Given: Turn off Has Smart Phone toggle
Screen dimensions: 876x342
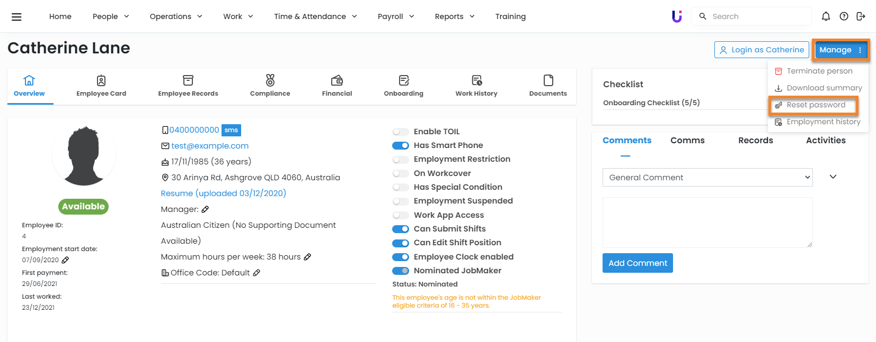Looking at the screenshot, I should click(401, 145).
